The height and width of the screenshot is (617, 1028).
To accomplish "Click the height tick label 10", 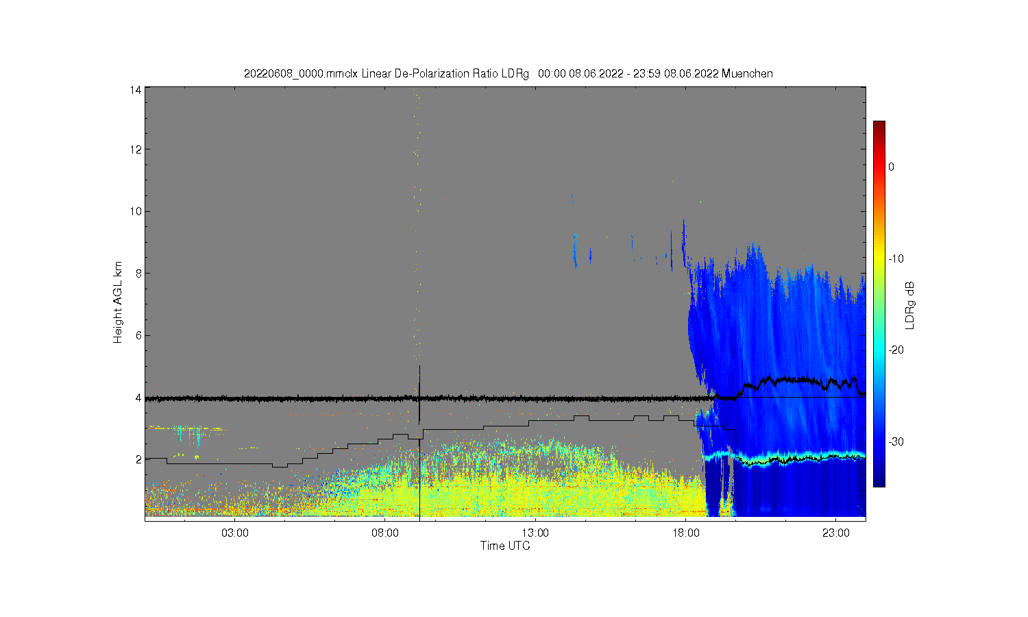I will (x=136, y=211).
